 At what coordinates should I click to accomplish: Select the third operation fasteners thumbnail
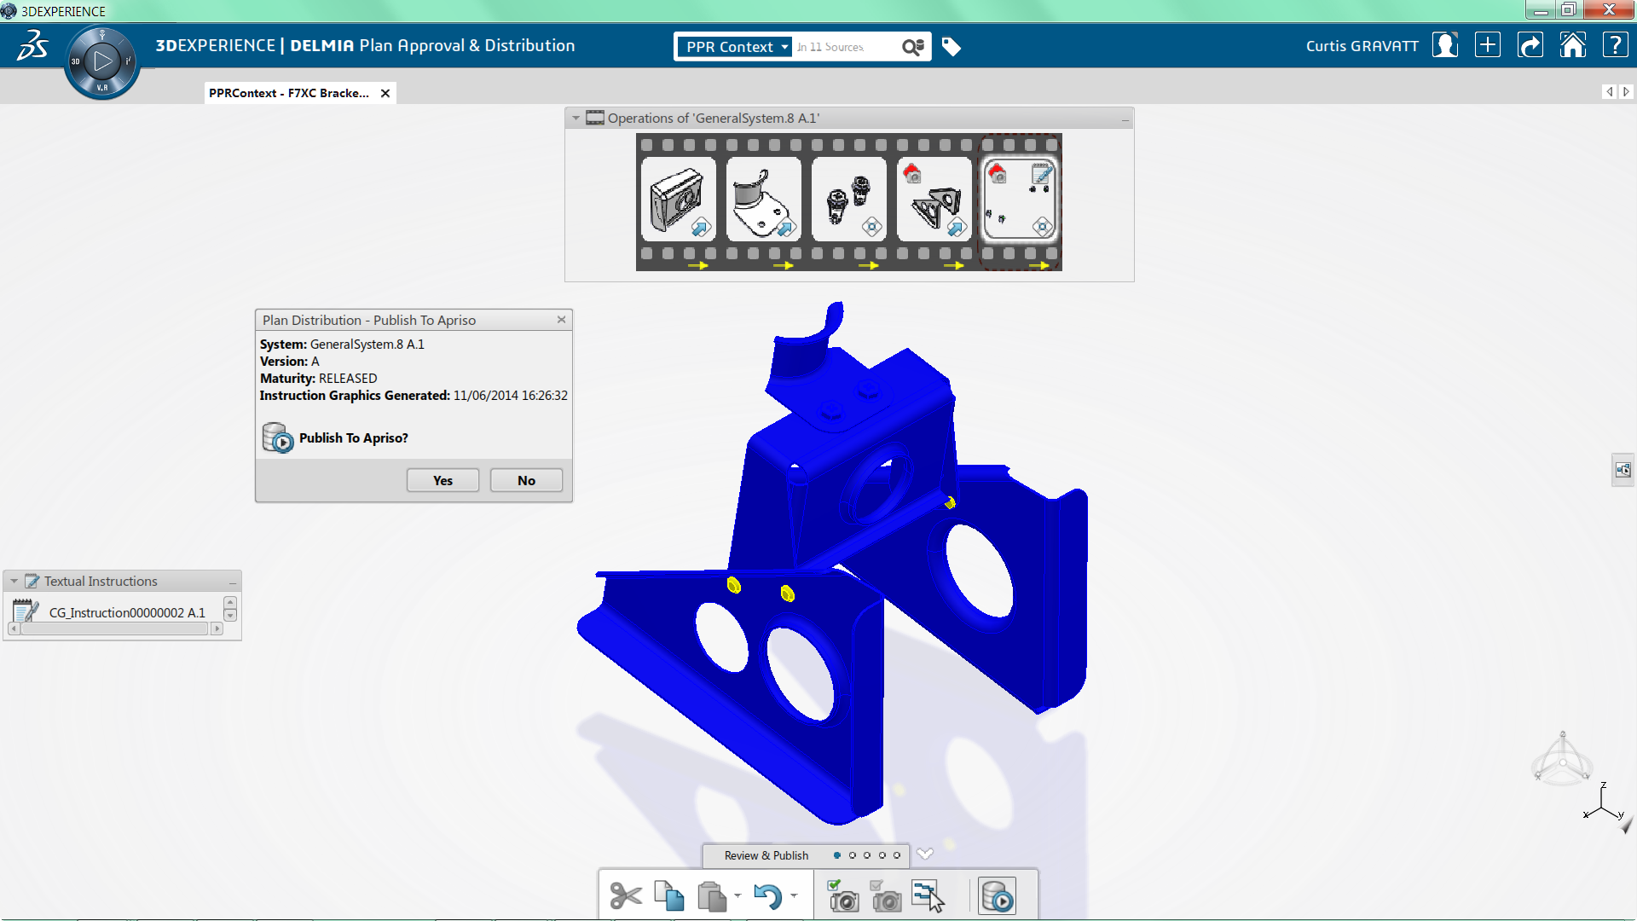(849, 200)
